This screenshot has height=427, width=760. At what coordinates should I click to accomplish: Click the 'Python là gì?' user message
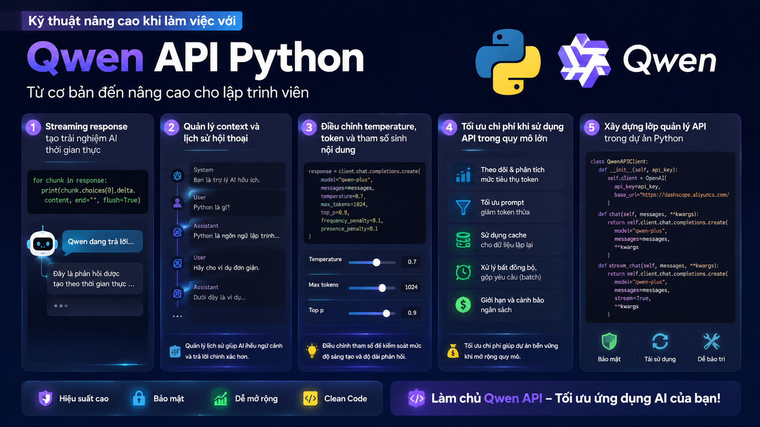[x=212, y=207]
